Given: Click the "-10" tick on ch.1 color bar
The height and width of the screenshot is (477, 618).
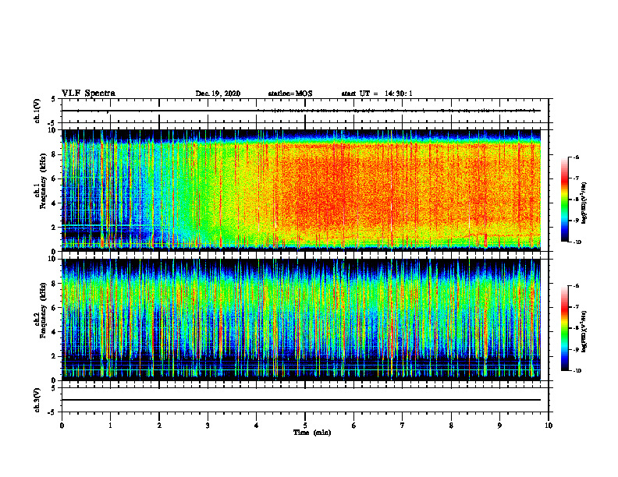Looking at the screenshot, I should (x=577, y=242).
